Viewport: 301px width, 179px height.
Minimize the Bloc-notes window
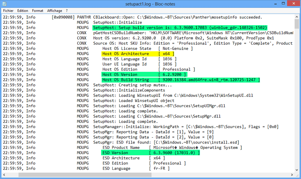click(263, 3)
